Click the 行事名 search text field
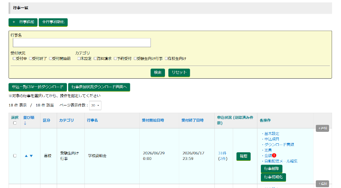The image size is (341, 188). [82, 43]
